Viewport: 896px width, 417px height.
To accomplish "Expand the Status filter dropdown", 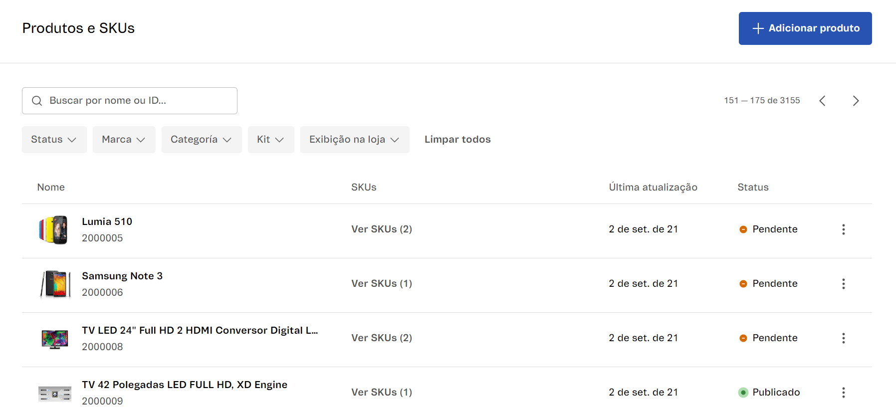I will 54,140.
